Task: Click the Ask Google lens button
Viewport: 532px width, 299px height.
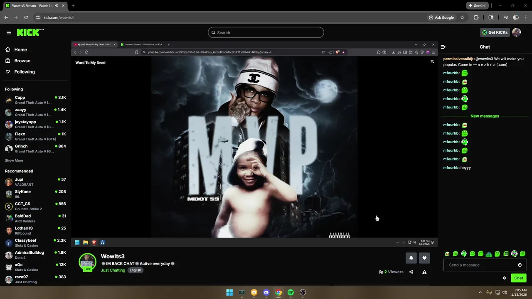Action: (x=441, y=17)
